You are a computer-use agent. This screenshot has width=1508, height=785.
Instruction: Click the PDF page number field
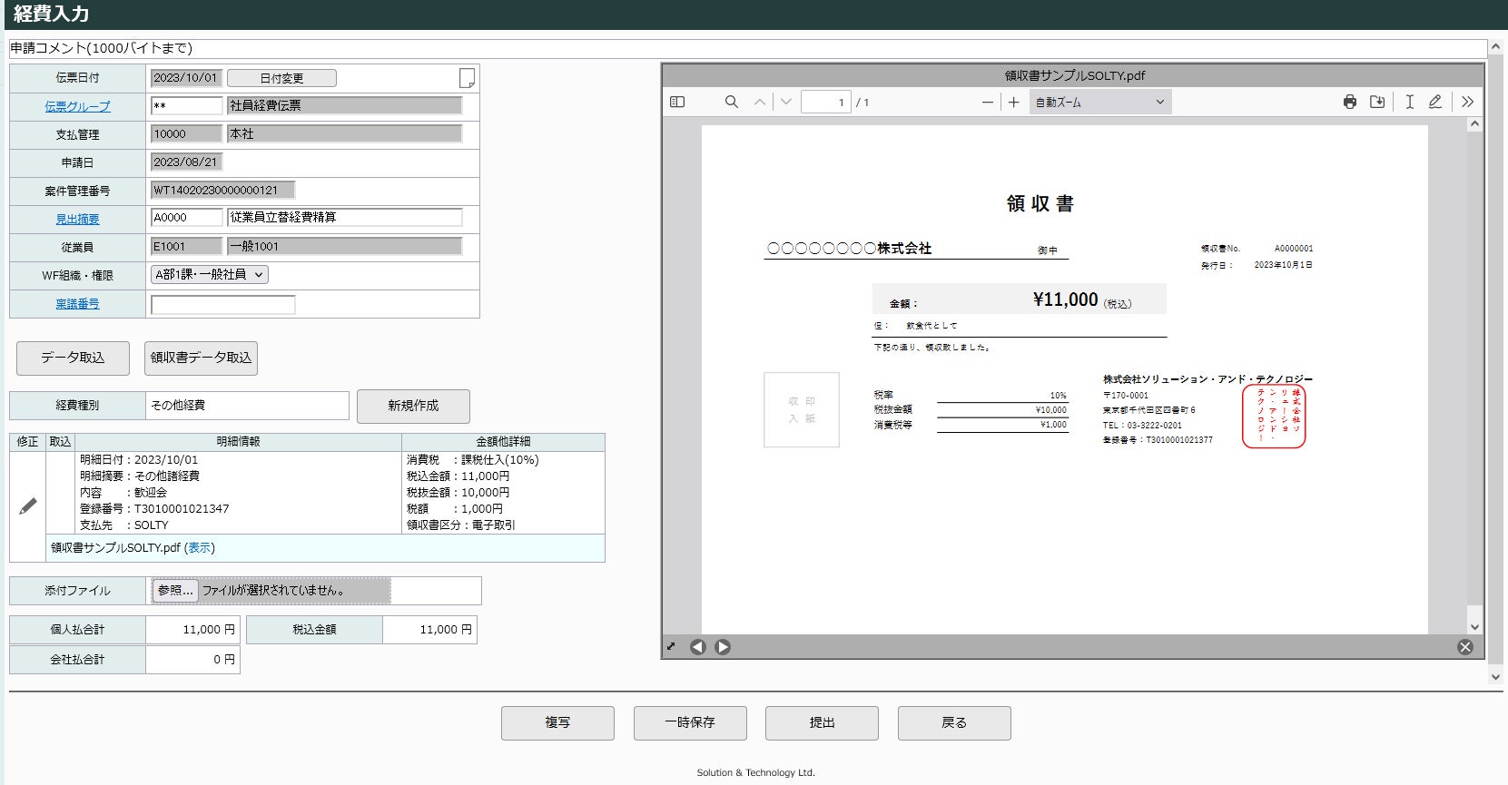(825, 103)
